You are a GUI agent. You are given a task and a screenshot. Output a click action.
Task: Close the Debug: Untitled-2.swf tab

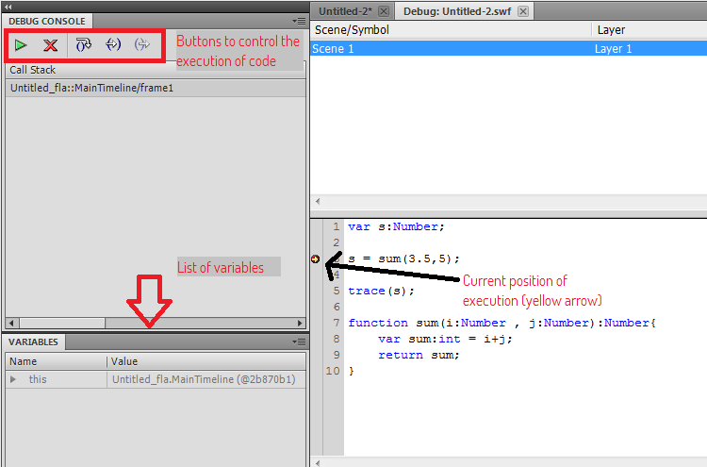click(523, 11)
